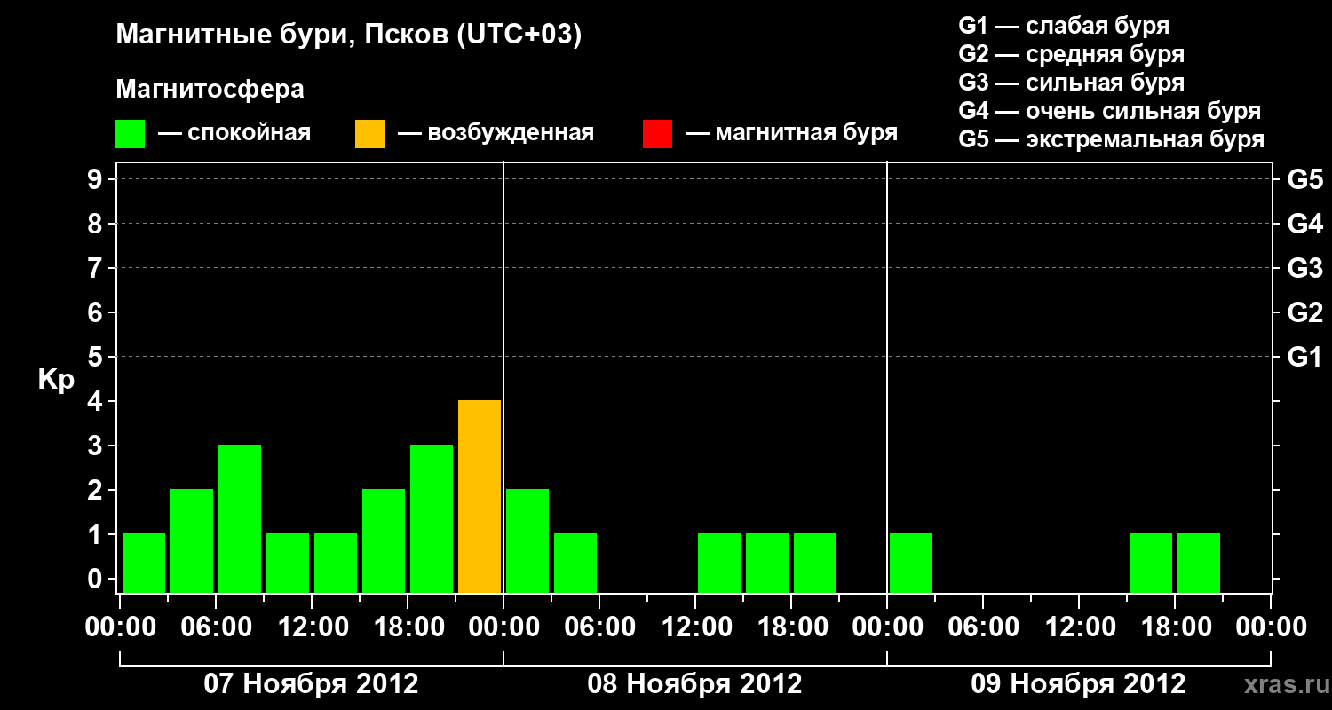The height and width of the screenshot is (710, 1332).
Task: Click the '09 Ноября 2012' date label
Action: tap(1078, 684)
